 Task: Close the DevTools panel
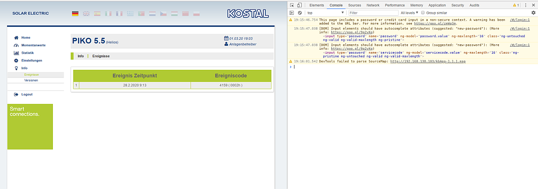[534, 5]
